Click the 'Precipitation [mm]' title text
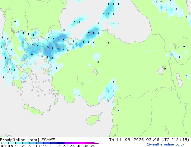Screen dimensions: 191x147 19,140
